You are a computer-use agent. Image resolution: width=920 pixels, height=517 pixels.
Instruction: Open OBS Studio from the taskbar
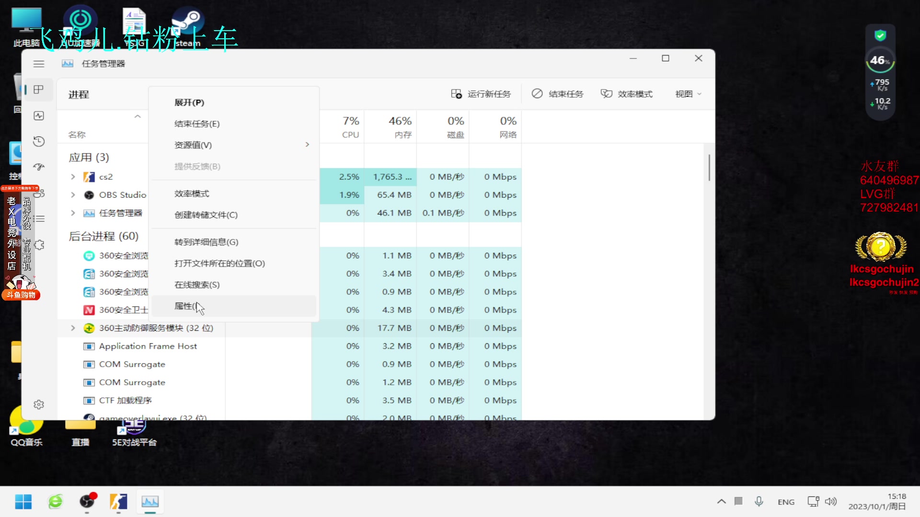pos(87,501)
